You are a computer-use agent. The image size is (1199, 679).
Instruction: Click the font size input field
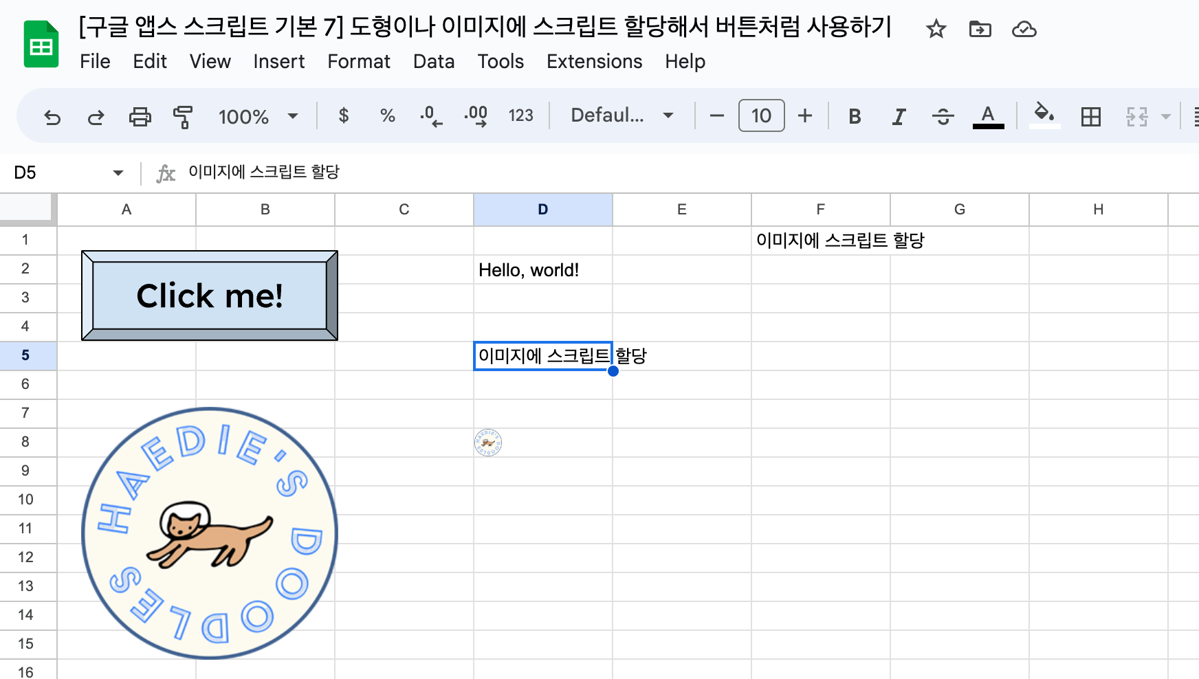[761, 115]
